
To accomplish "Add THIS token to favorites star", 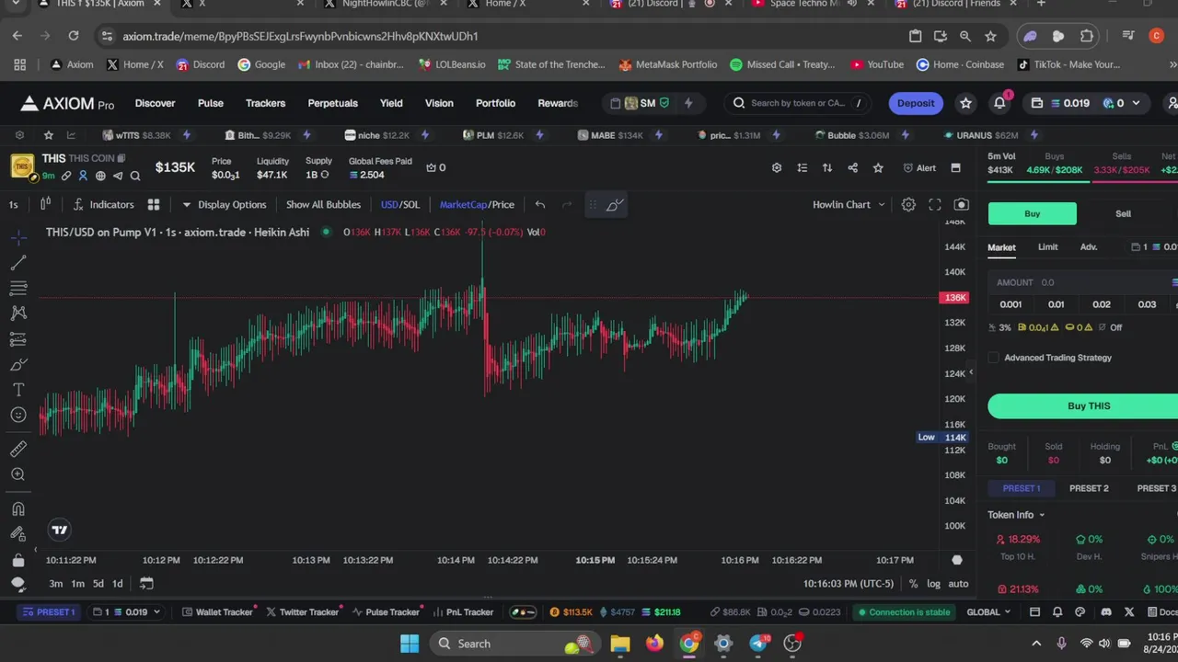I will tap(878, 167).
